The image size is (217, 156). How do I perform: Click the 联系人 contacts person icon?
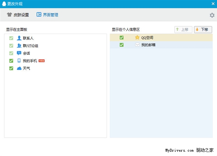(19, 38)
